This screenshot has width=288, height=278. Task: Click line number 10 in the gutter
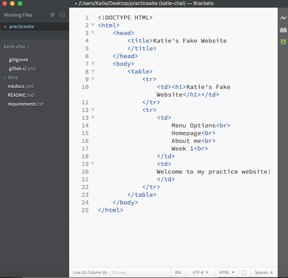(85, 87)
